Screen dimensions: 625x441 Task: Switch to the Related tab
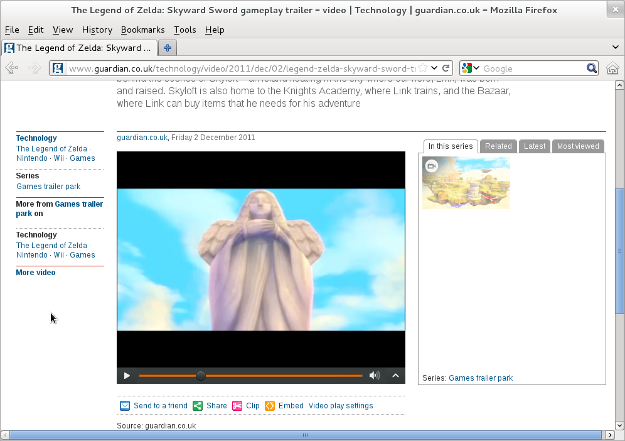tap(498, 146)
